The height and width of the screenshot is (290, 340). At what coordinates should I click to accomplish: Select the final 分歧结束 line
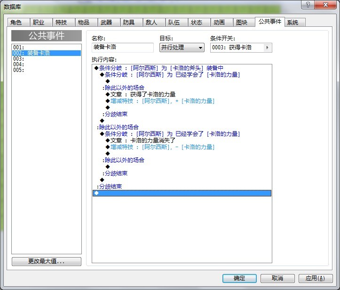click(x=182, y=187)
